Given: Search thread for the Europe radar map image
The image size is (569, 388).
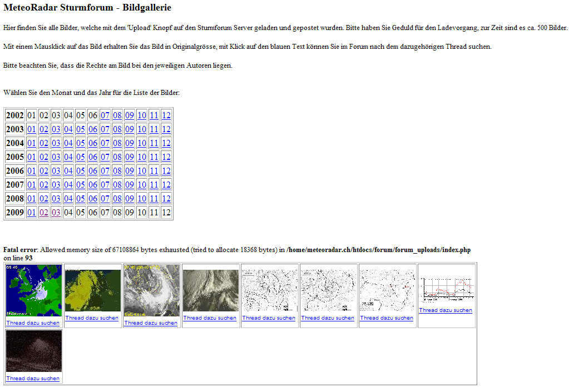Looking at the screenshot, I should tap(33, 323).
